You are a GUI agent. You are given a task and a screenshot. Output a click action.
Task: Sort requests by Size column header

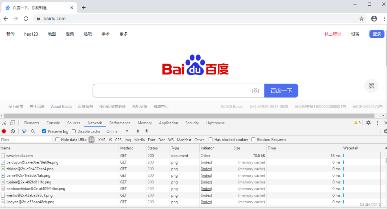point(249,148)
